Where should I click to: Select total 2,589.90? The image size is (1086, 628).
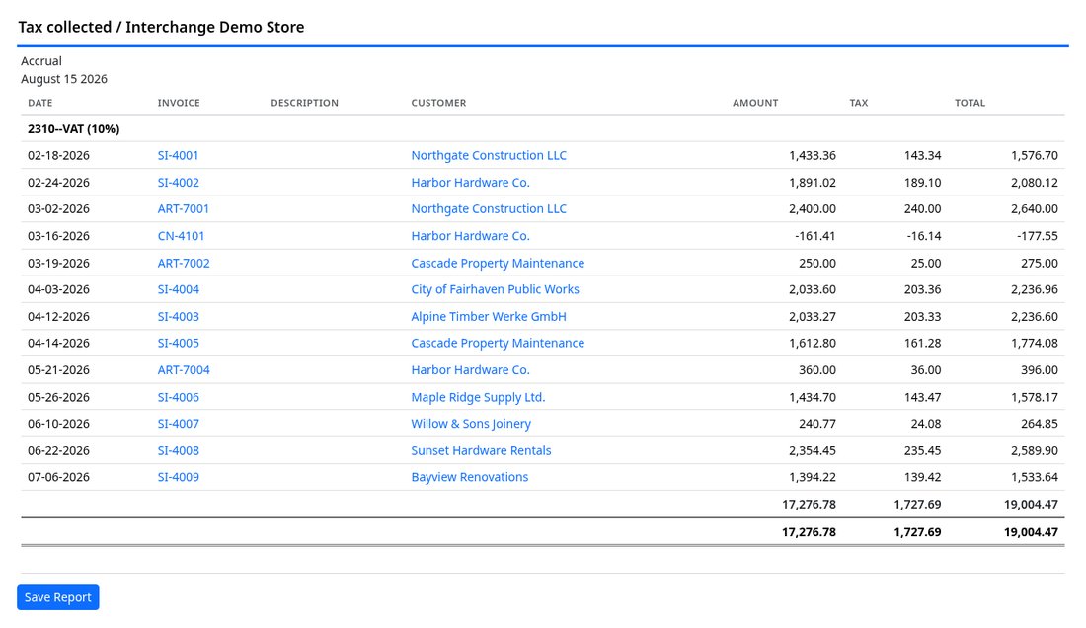tap(1035, 450)
